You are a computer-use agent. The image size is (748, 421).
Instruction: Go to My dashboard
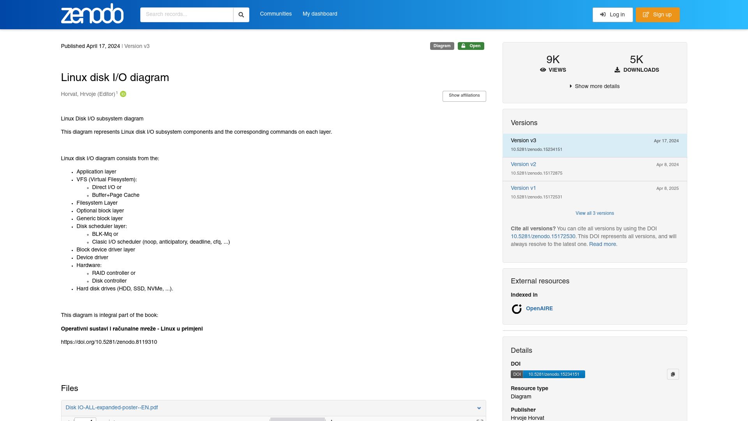pos(320,14)
